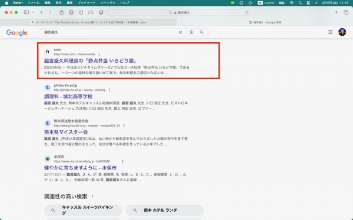This screenshot has height=220, width=353.
Task: Click the note site favicon
Action: 48,52
